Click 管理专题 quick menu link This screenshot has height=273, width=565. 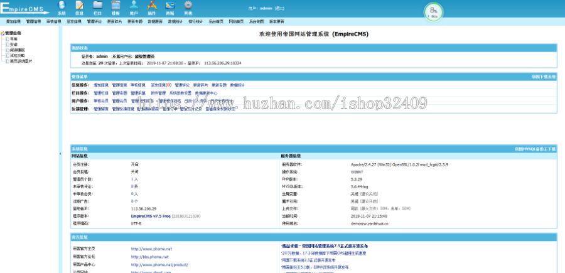point(119,93)
